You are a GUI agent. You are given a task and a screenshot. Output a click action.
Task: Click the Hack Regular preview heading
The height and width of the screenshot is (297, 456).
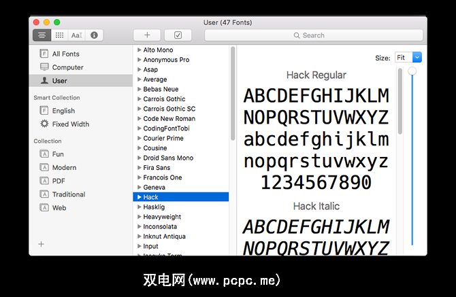click(x=316, y=75)
